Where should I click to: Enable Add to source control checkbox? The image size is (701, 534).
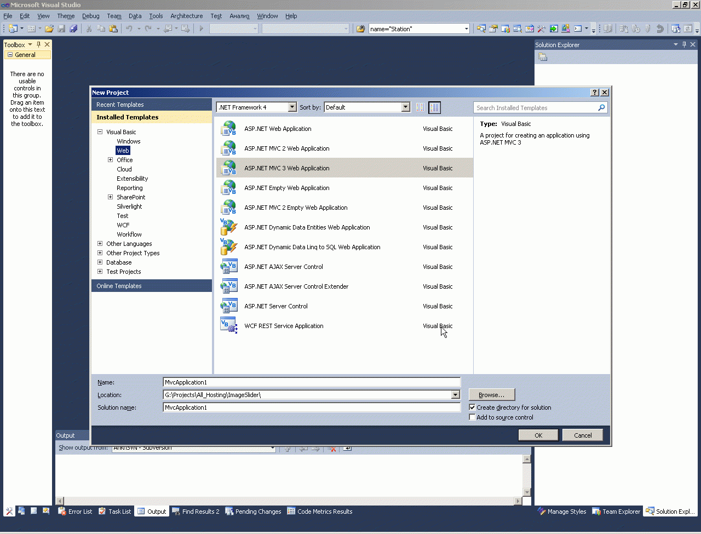[472, 417]
